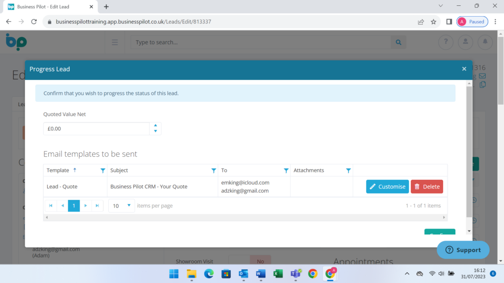Click the filter icon in To column
Viewport: 504px width, 283px height.
pyautogui.click(x=286, y=170)
